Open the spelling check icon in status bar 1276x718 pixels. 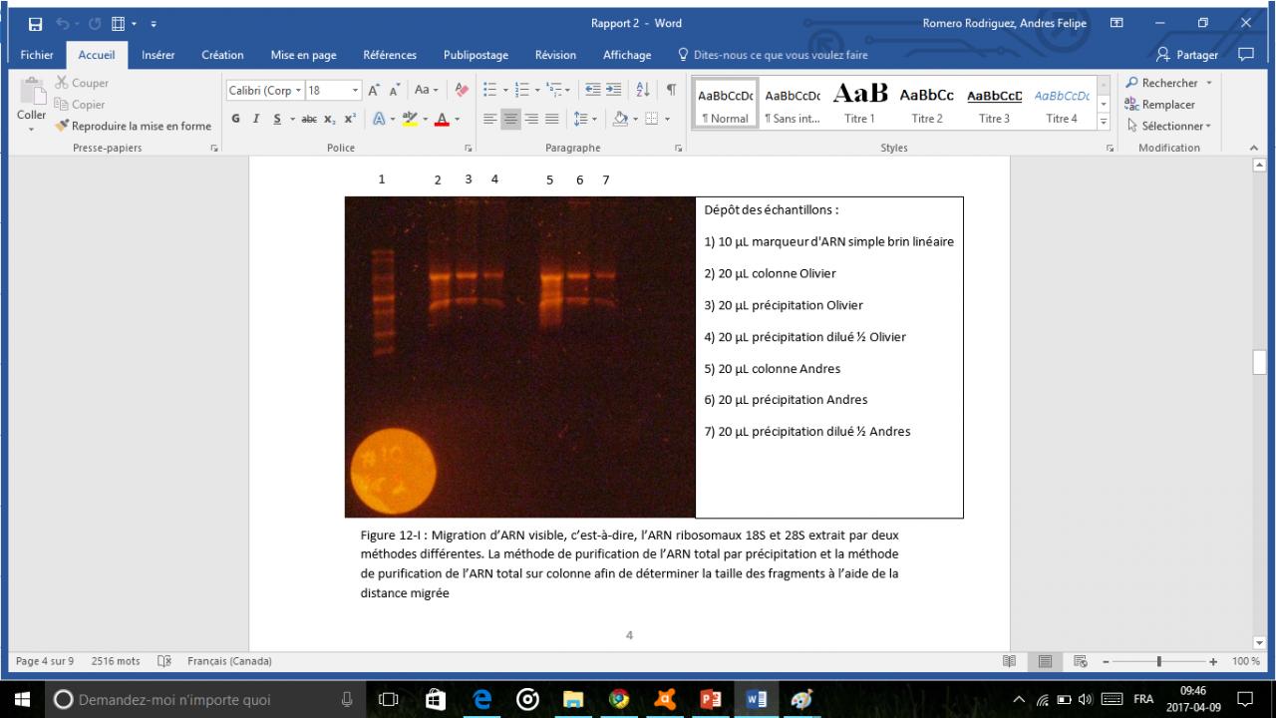pos(165,661)
